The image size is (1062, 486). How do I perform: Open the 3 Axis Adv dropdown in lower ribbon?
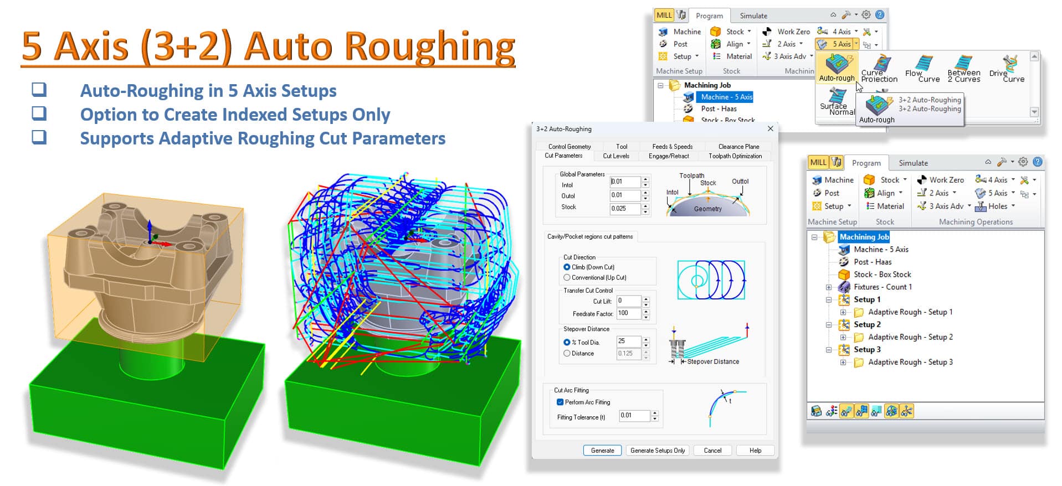coord(969,206)
